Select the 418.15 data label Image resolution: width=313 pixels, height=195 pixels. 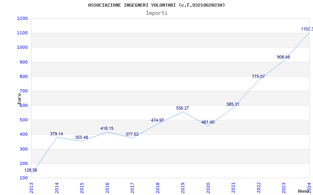(x=107, y=129)
